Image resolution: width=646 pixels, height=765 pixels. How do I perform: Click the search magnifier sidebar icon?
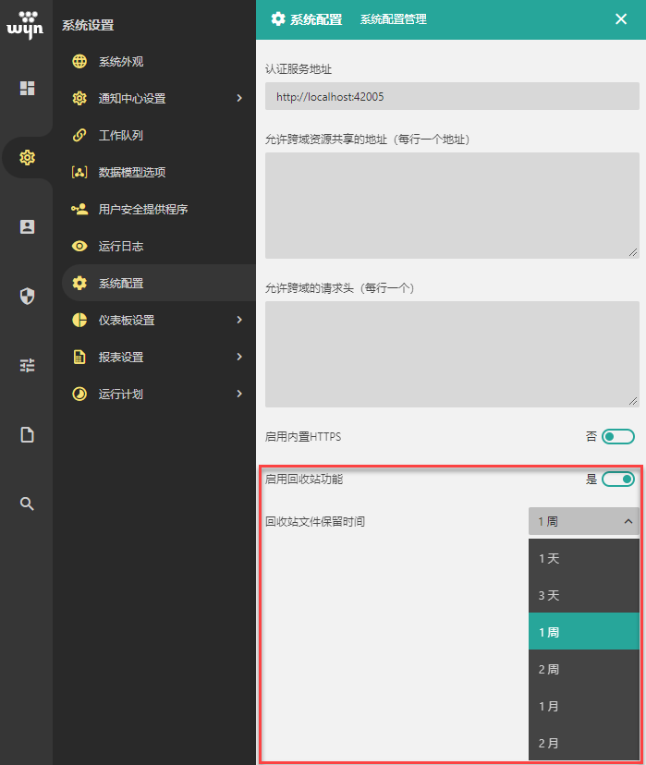(x=28, y=504)
